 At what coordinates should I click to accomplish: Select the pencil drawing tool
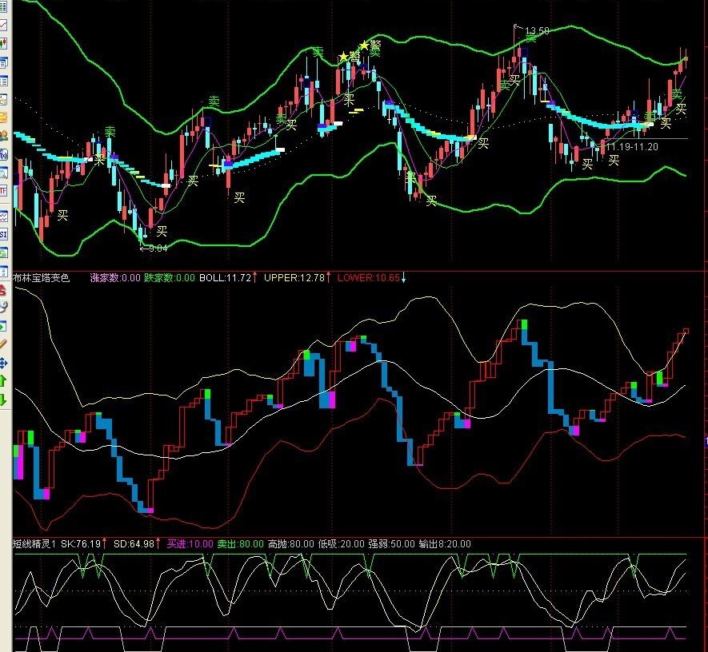(3, 344)
